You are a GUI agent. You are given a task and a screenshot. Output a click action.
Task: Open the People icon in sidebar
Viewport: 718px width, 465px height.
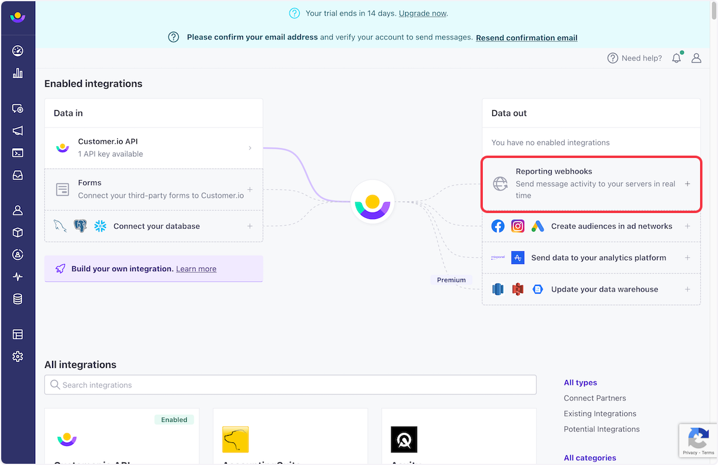click(17, 210)
